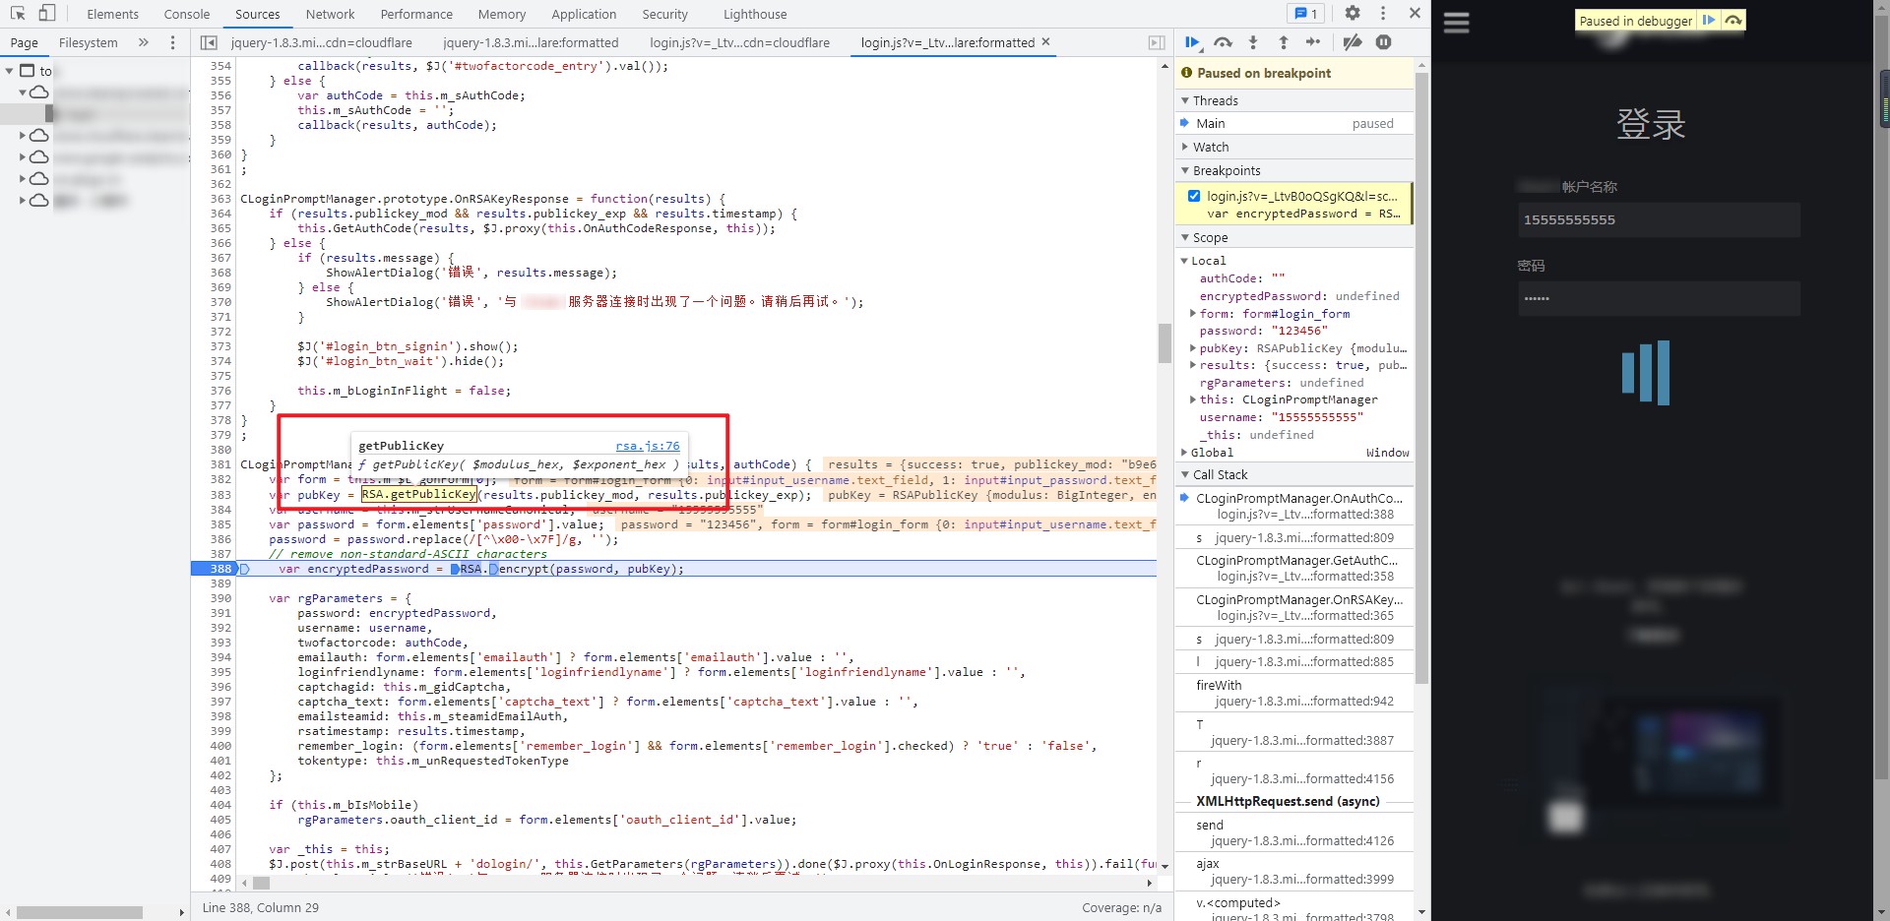Image resolution: width=1890 pixels, height=921 pixels.
Task: Open the Console tab
Action: (x=187, y=14)
